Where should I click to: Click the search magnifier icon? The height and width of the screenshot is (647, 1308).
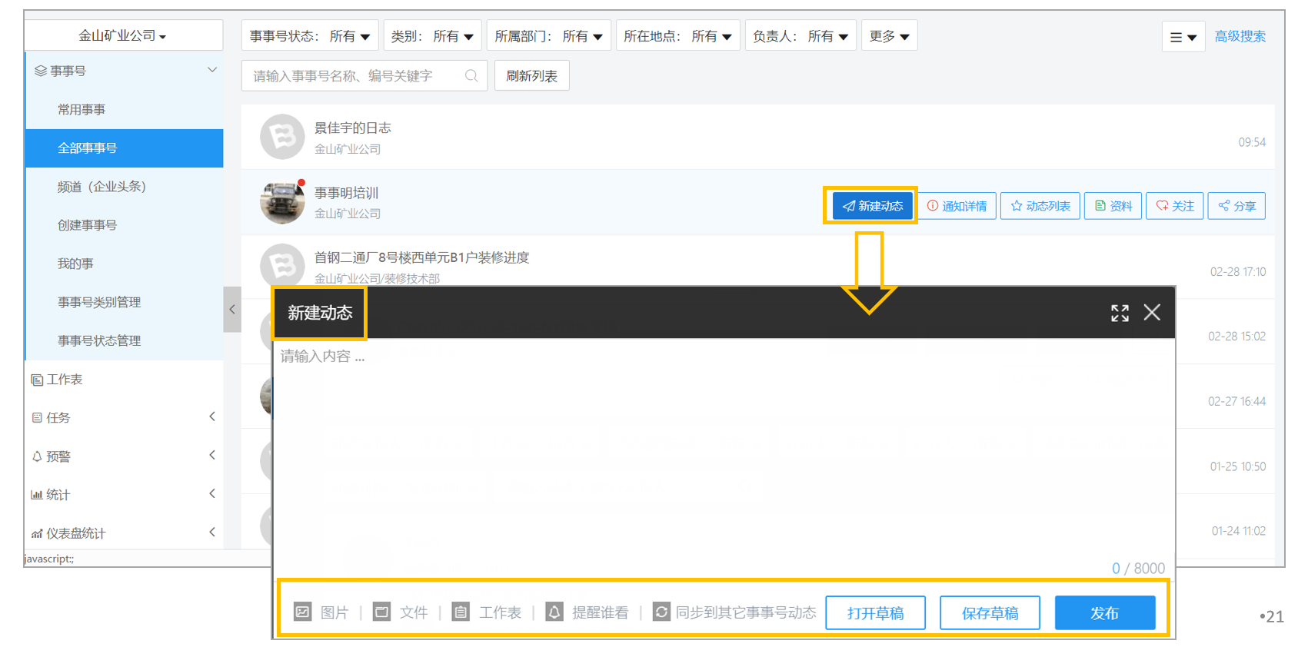click(471, 75)
